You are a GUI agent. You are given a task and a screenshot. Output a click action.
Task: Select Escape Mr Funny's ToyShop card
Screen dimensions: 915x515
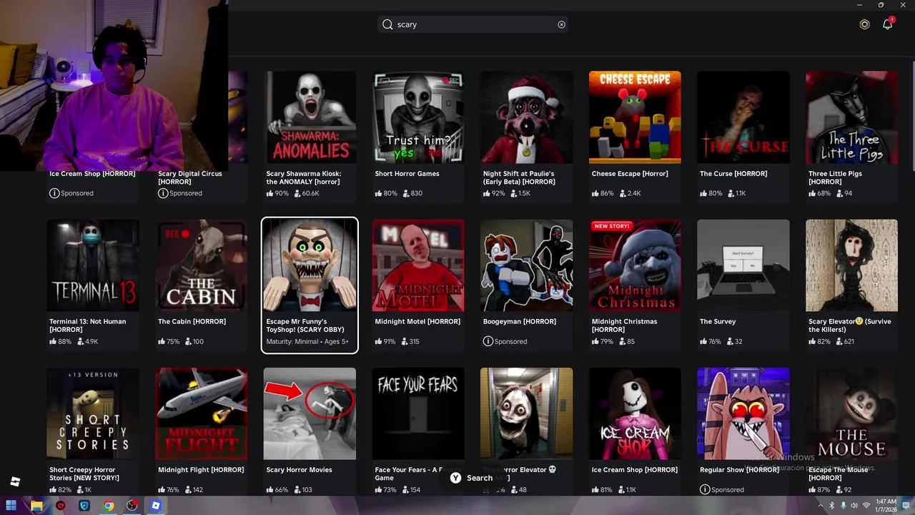click(310, 285)
